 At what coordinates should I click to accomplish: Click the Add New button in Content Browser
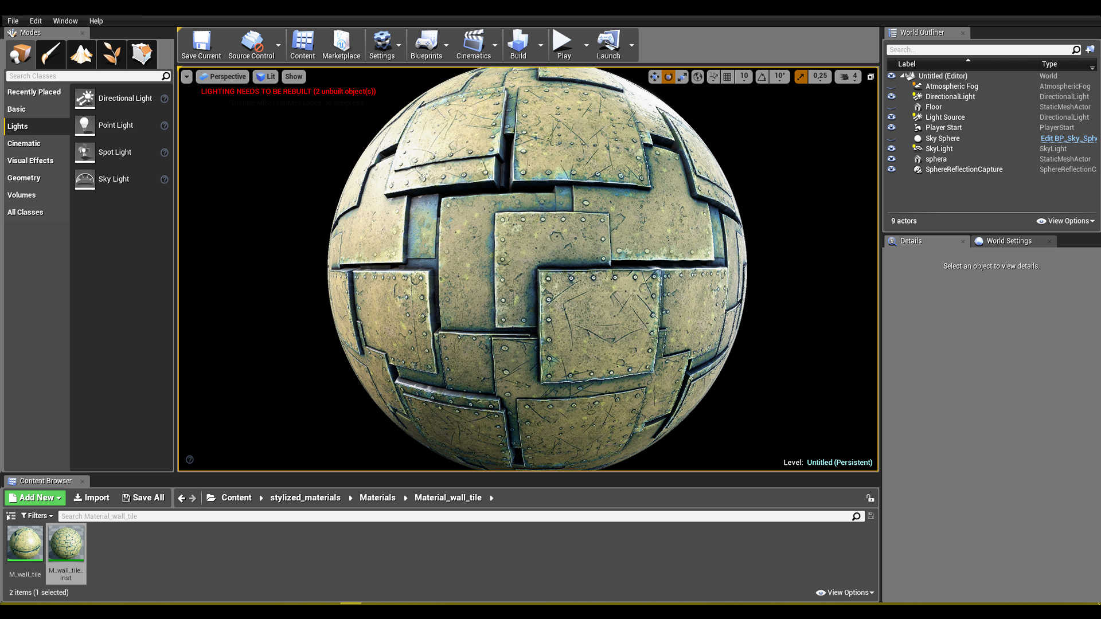[x=35, y=497]
